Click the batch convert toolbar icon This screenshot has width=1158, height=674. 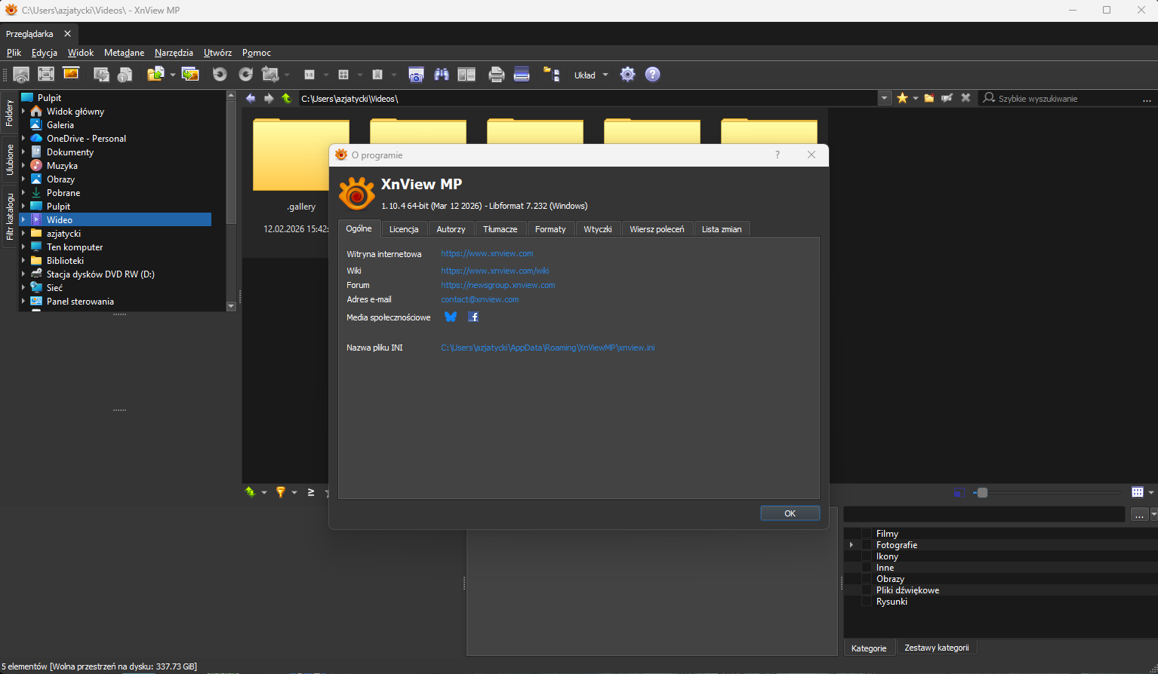coord(190,74)
